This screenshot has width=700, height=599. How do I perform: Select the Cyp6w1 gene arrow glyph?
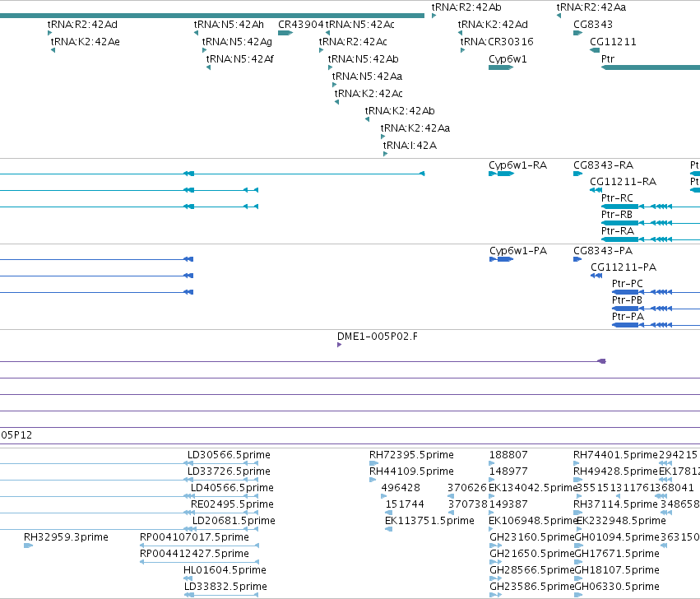[501, 67]
